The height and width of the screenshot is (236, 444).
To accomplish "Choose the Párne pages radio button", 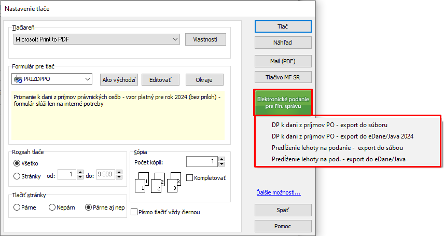I will 18,207.
